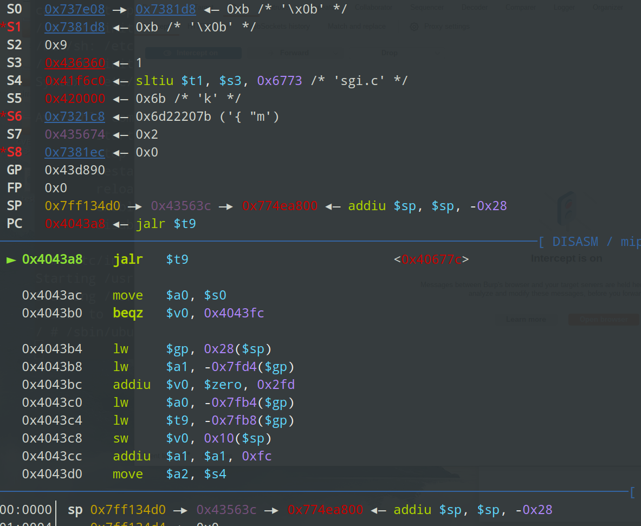Toggle the Intercept on button
This screenshot has width=641, height=526.
pyautogui.click(x=193, y=53)
